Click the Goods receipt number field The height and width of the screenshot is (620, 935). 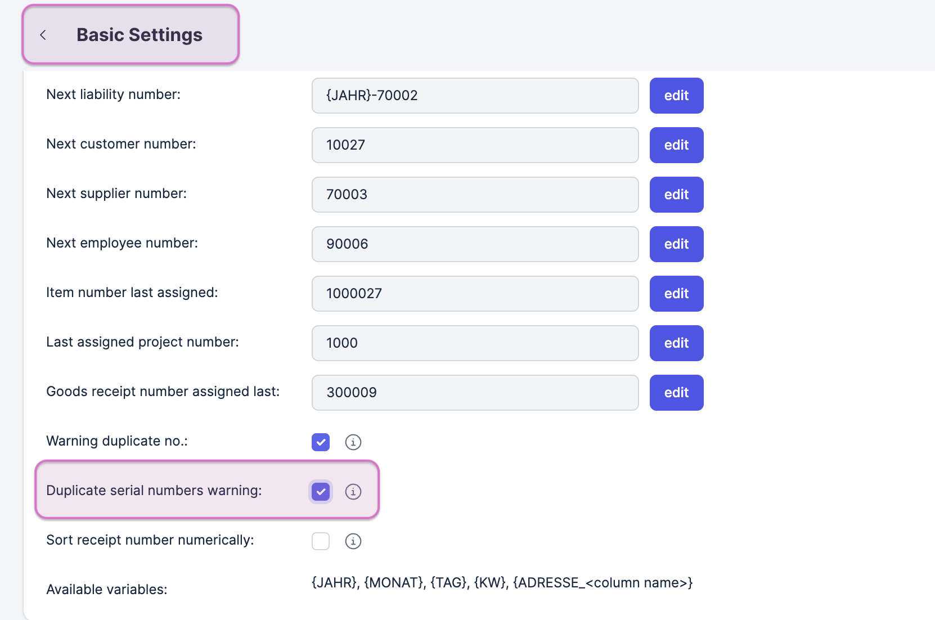click(475, 393)
